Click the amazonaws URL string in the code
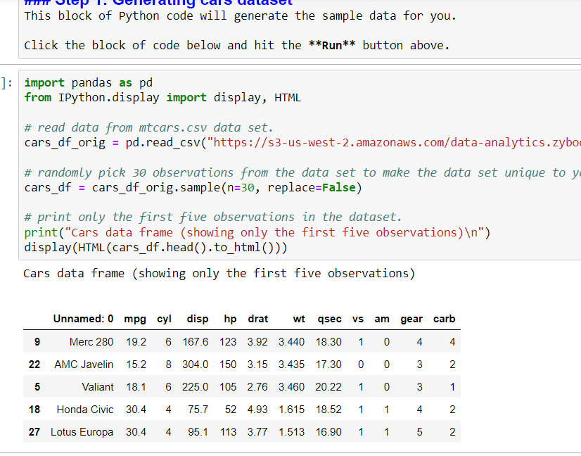This screenshot has width=581, height=456. pos(394,142)
